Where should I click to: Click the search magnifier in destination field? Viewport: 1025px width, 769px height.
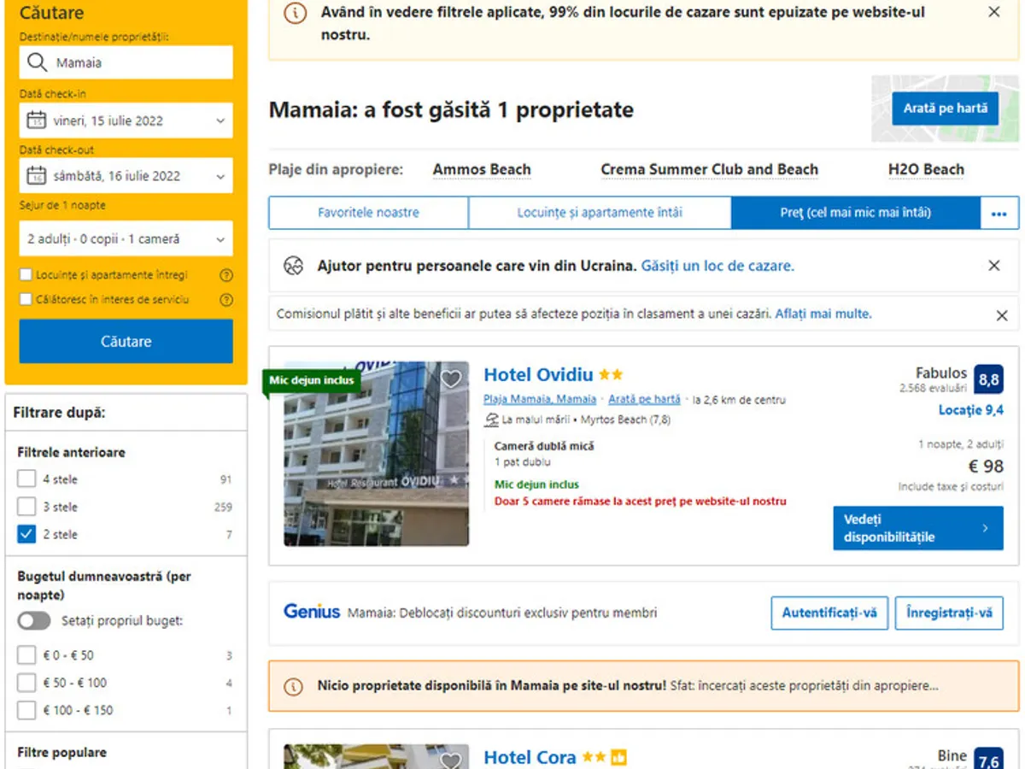pos(36,62)
